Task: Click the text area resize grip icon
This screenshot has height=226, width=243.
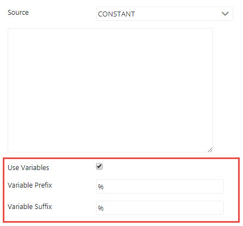Action: (x=210, y=150)
